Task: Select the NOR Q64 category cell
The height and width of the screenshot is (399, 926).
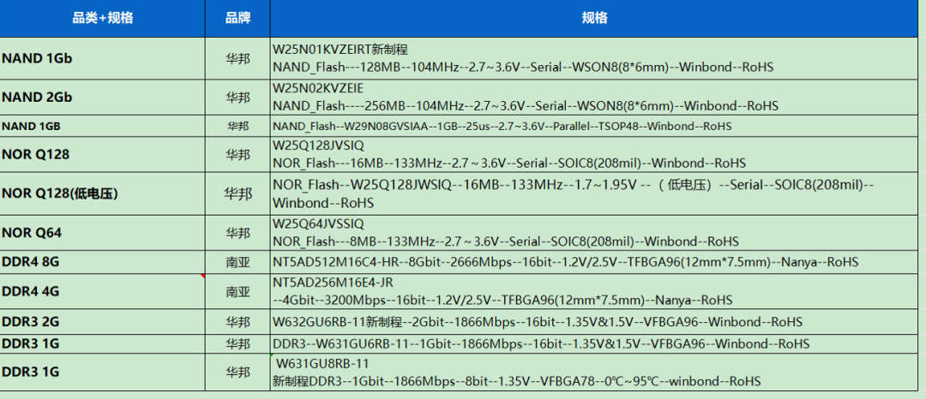Action: click(103, 233)
